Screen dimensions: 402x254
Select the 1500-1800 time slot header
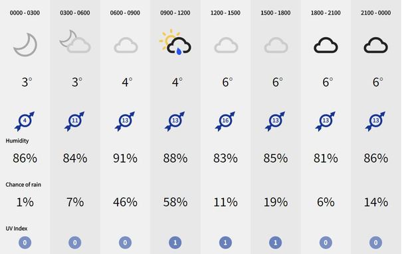click(275, 13)
